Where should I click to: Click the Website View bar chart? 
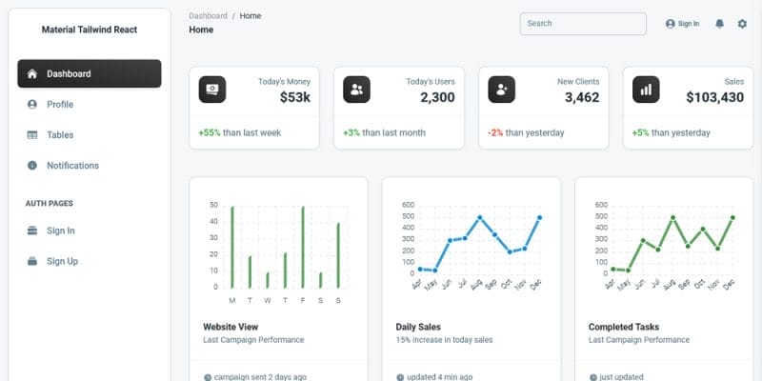[278, 251]
